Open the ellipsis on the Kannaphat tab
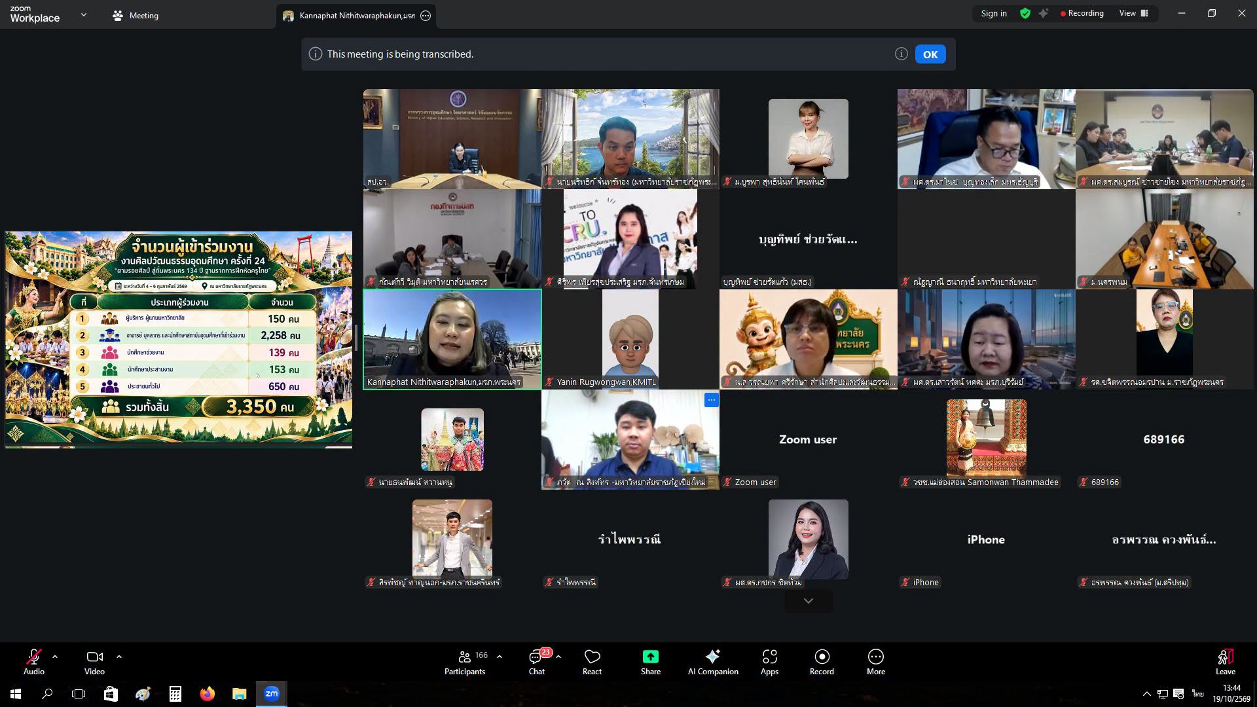Image resolution: width=1257 pixels, height=707 pixels. 426,16
